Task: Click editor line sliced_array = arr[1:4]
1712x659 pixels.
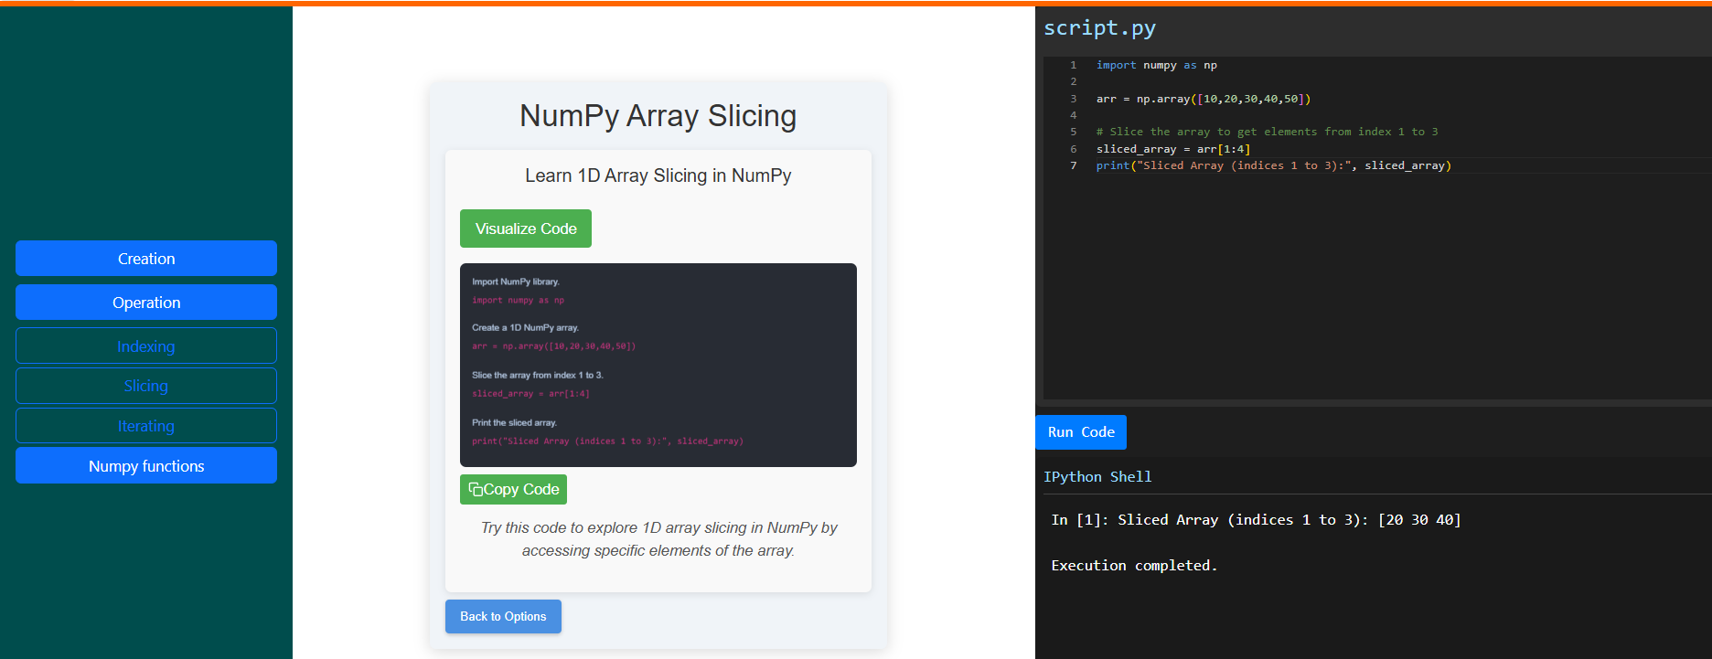Action: [1173, 149]
